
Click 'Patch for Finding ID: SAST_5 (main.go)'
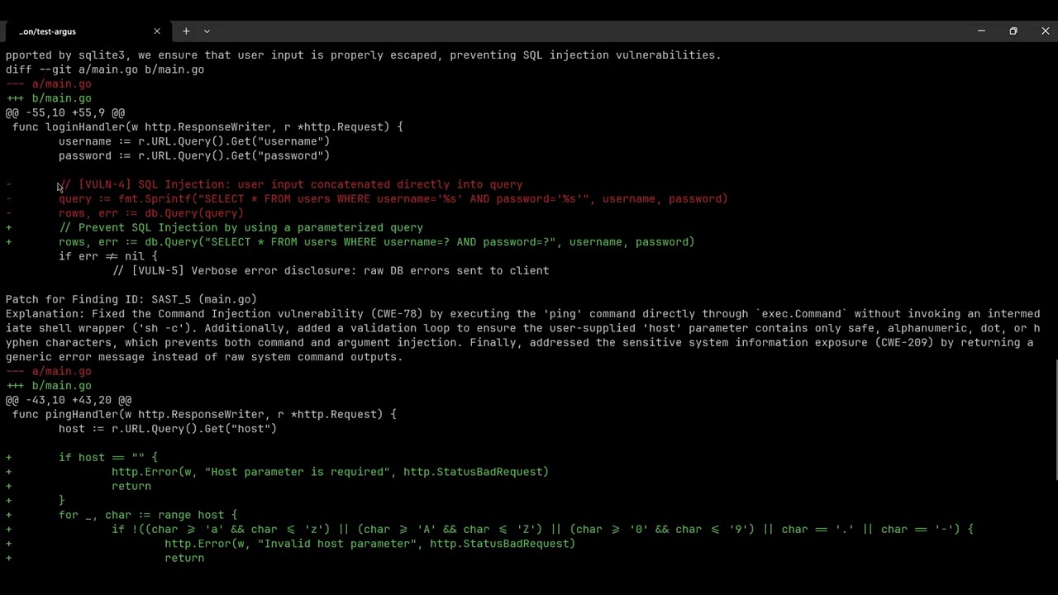pyautogui.click(x=131, y=299)
